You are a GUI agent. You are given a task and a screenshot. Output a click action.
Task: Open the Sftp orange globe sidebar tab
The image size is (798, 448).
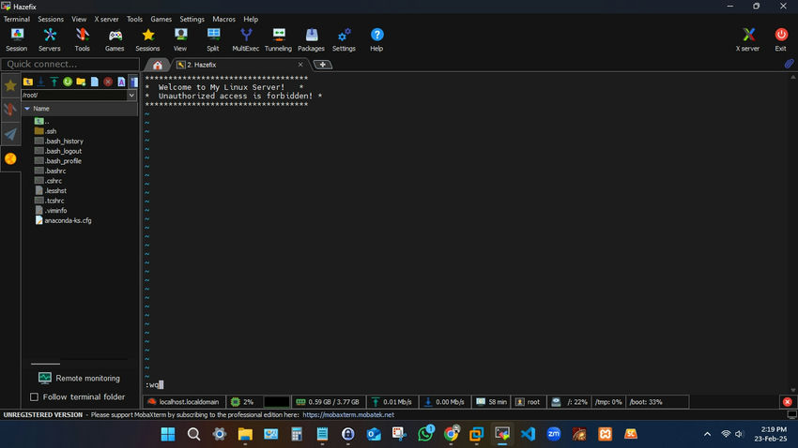10,159
